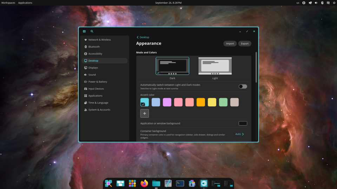Select the Dark mode theme
337x189 pixels.
[172, 66]
